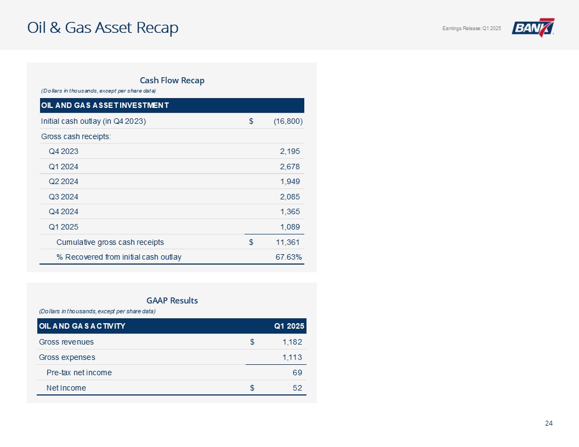Click the Gross revenues value 1,182
579x447 pixels.
(x=291, y=342)
